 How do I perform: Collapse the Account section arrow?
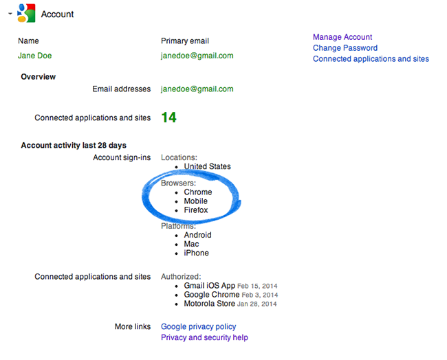[10, 13]
